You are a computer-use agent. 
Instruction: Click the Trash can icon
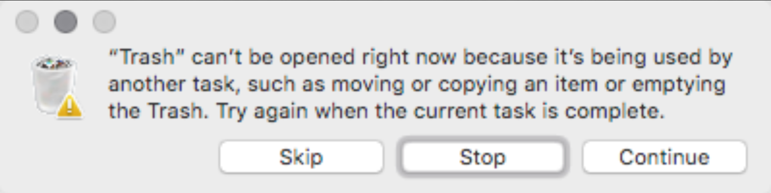(53, 84)
